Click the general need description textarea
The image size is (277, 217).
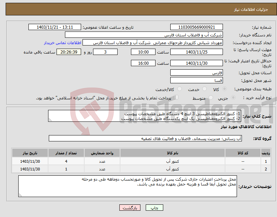(145, 116)
